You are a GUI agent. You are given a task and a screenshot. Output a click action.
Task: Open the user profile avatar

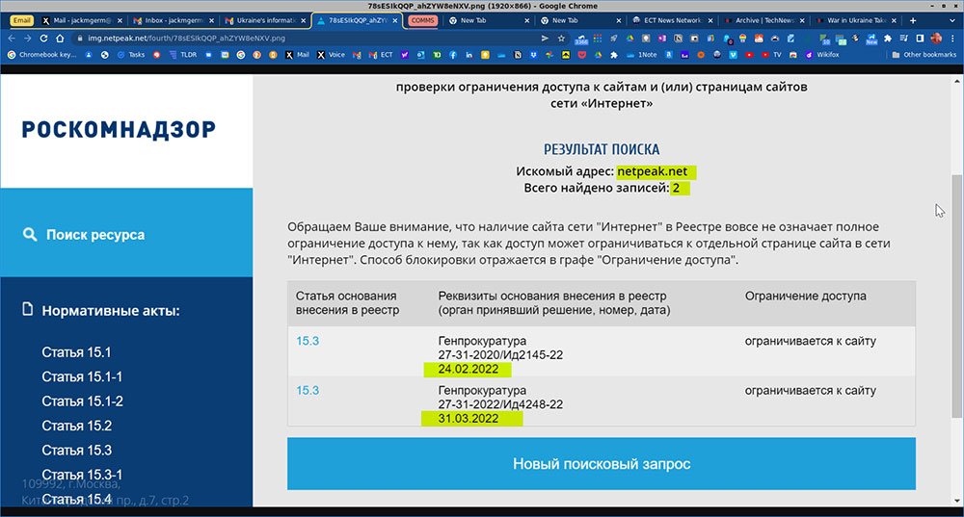click(936, 39)
